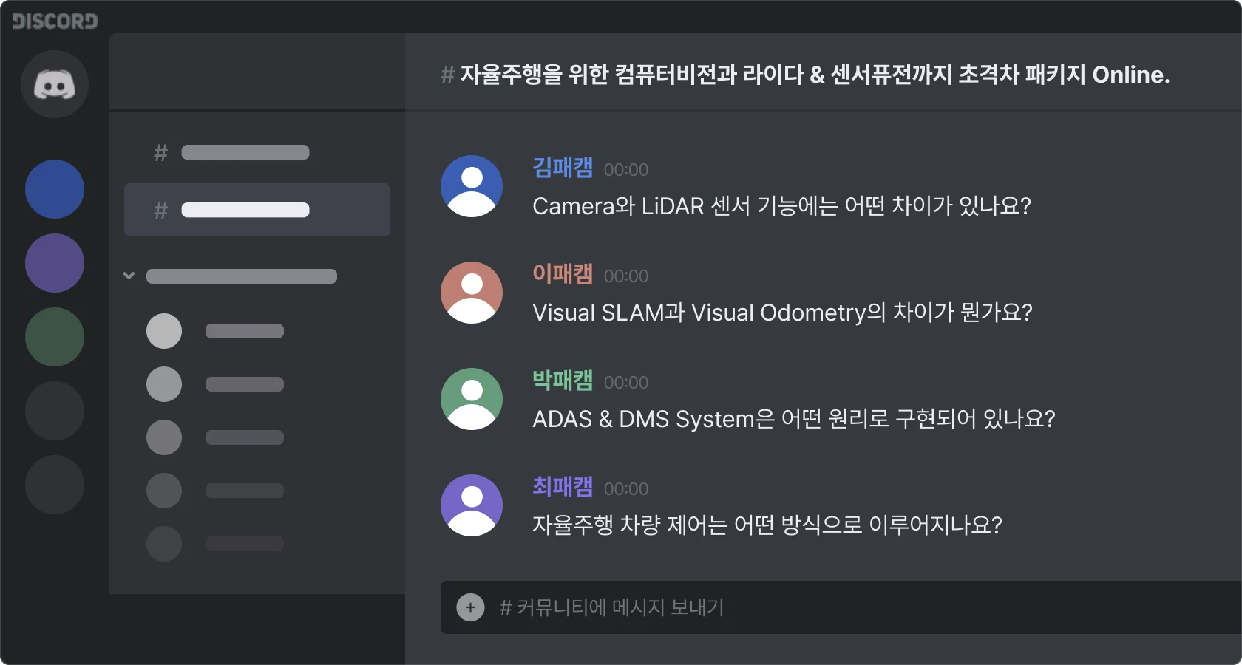Click the 00:00 timestamp next to 최패캠
Image resolution: width=1242 pixels, height=665 pixels.
pos(626,489)
